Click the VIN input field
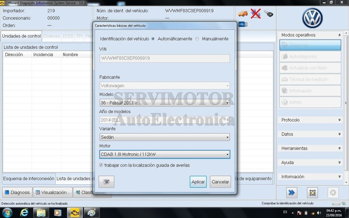This screenshot has height=218, width=349. point(165,59)
